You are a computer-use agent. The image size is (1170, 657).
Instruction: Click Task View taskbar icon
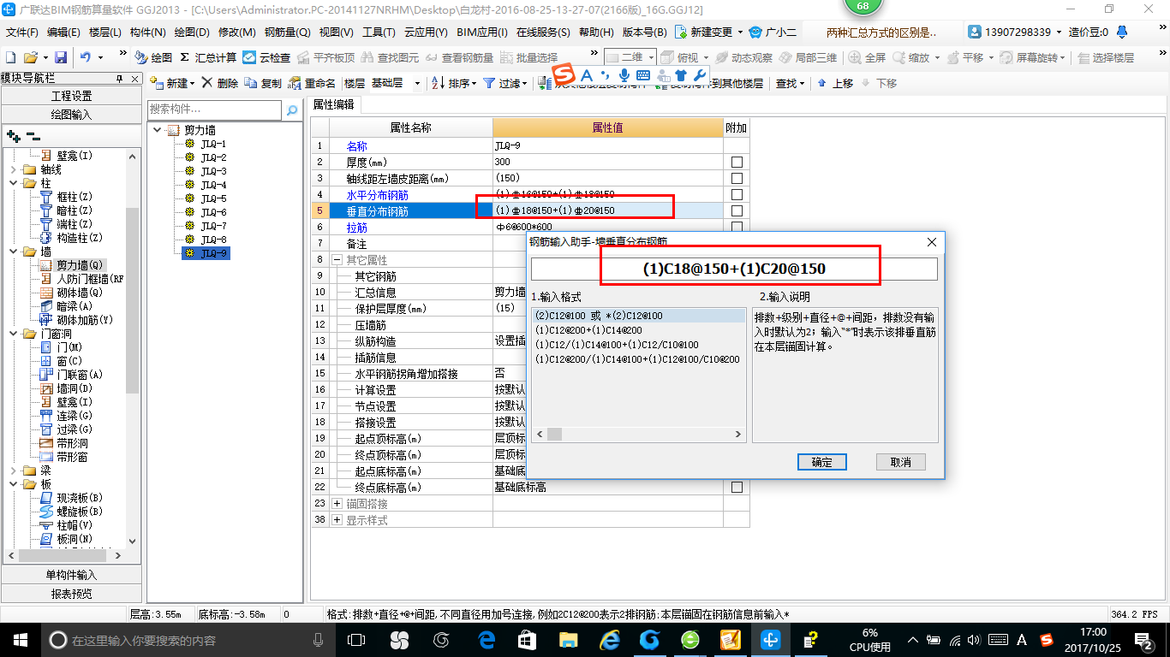click(357, 640)
